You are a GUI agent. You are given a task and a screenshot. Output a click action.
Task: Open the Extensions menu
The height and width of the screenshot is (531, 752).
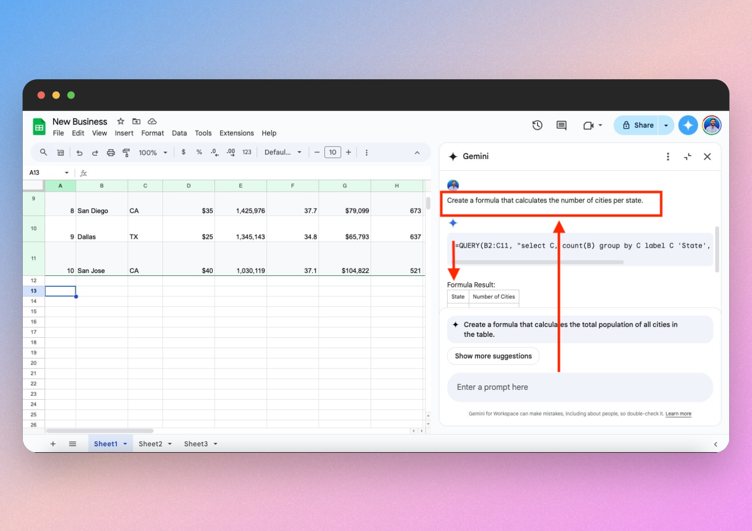coord(237,133)
